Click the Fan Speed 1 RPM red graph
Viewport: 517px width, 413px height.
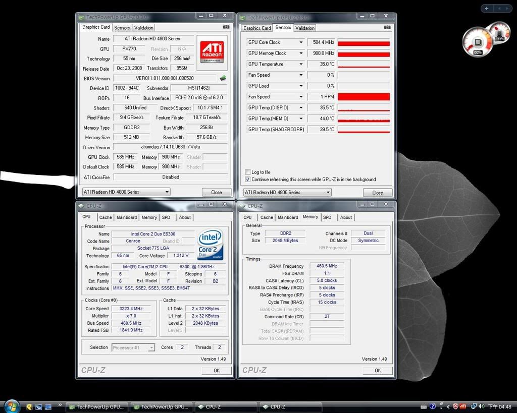click(364, 97)
